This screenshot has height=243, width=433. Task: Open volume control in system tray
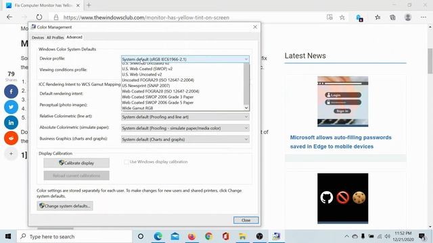pos(388,236)
